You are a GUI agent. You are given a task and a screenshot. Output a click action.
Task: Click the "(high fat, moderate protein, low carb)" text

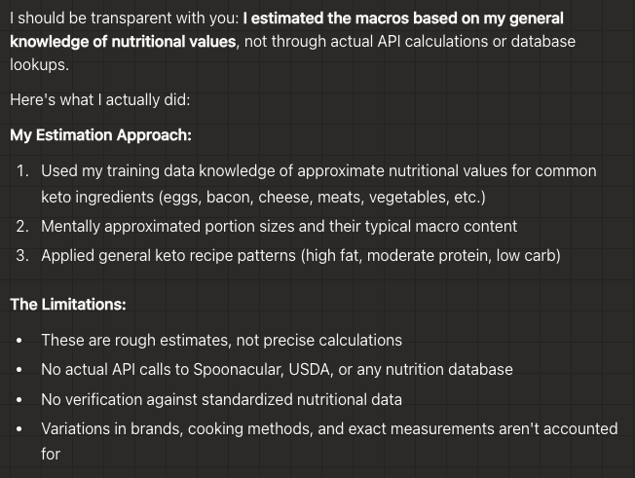(430, 255)
